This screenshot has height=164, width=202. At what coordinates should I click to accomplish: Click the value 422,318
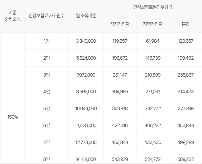click(x=120, y=125)
